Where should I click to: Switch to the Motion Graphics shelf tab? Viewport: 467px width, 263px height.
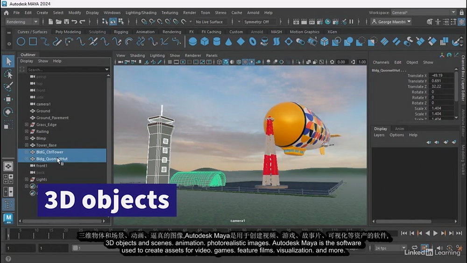click(x=304, y=32)
